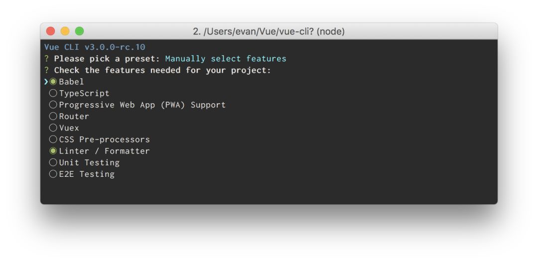
Task: Click the green zoom window button
Action: 80,31
